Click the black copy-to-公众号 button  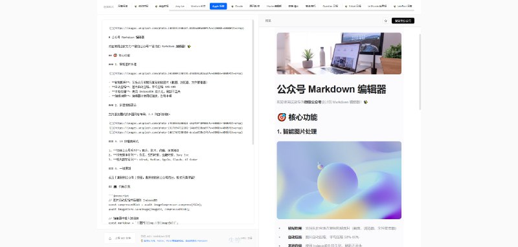403,21
